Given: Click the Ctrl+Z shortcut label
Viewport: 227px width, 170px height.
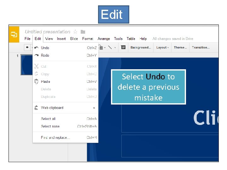Looking at the screenshot, I should click(92, 48).
